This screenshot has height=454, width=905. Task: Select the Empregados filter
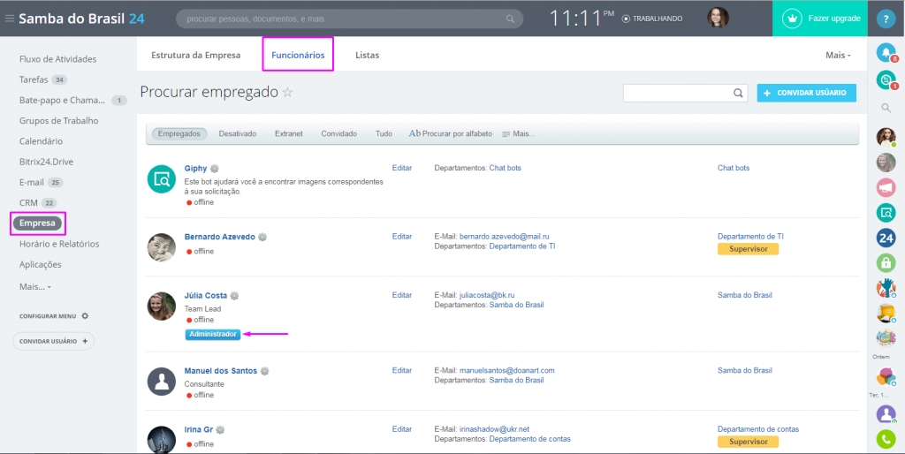coord(179,133)
